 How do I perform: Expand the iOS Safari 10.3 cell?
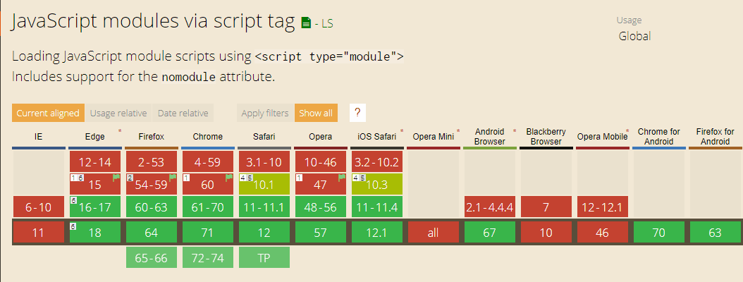click(376, 184)
